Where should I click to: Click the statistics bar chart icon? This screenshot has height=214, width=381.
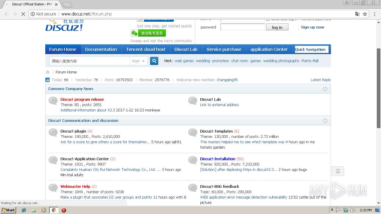[x=47, y=80]
